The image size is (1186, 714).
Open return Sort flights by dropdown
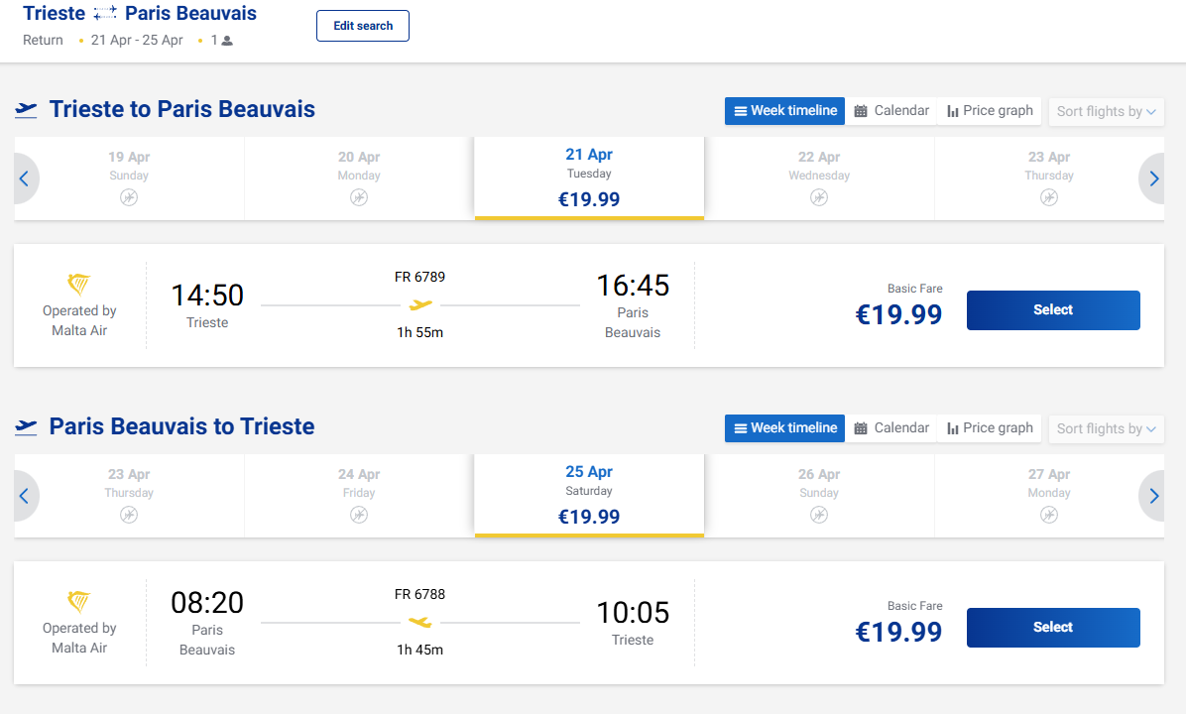pyautogui.click(x=1106, y=428)
